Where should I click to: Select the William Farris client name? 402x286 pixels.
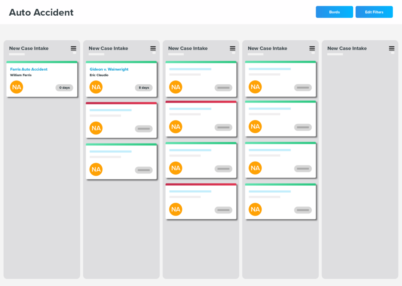coord(21,75)
